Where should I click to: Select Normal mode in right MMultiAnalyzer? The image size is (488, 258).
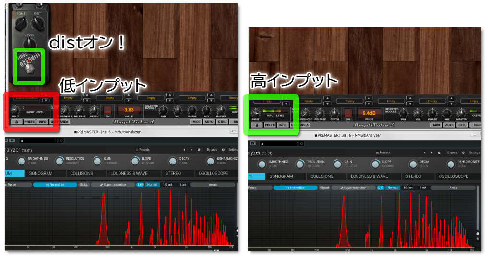pos(393,188)
